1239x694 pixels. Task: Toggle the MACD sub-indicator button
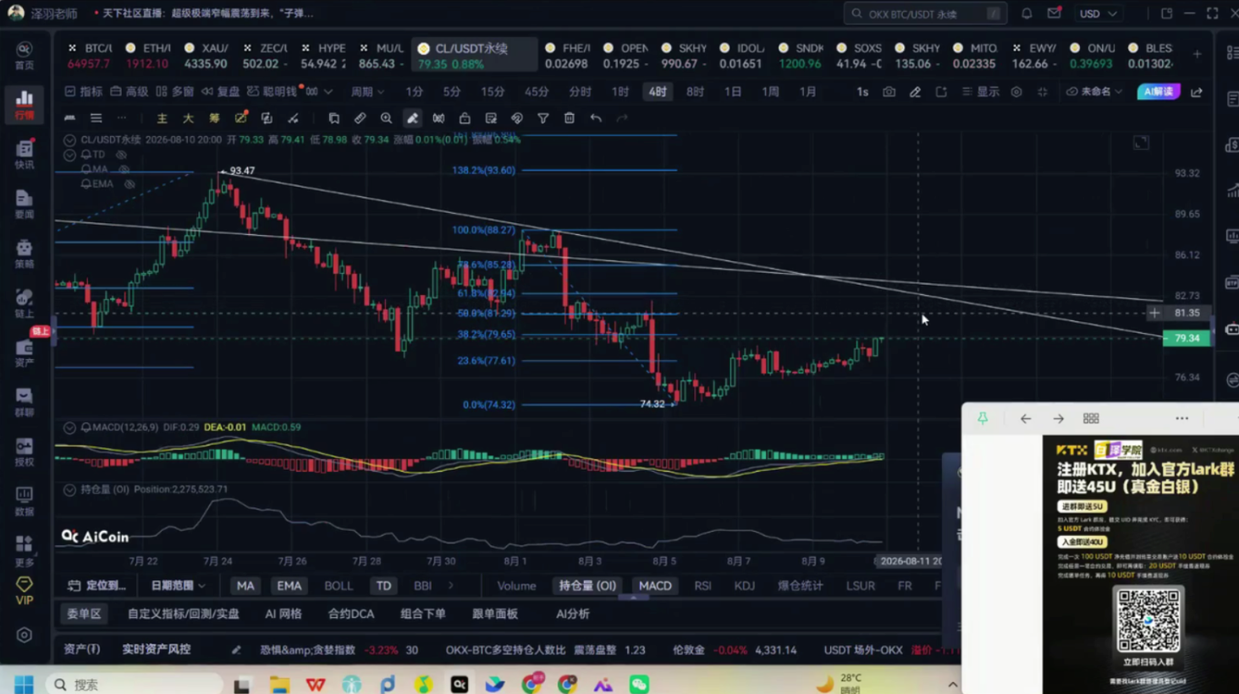(x=655, y=585)
